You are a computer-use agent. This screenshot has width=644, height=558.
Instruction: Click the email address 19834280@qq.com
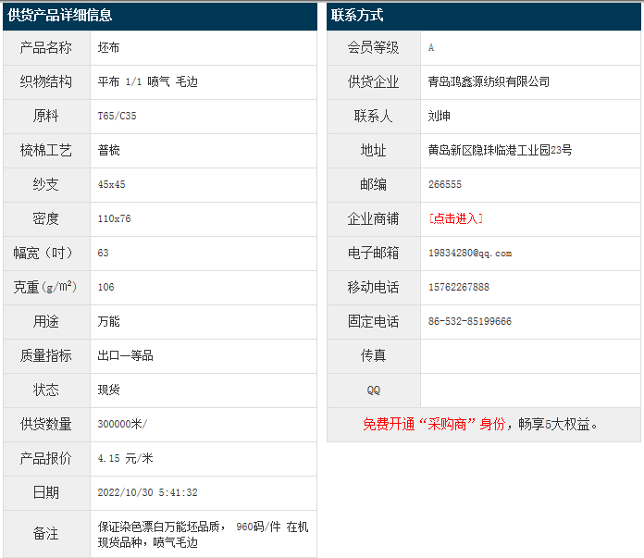point(470,253)
